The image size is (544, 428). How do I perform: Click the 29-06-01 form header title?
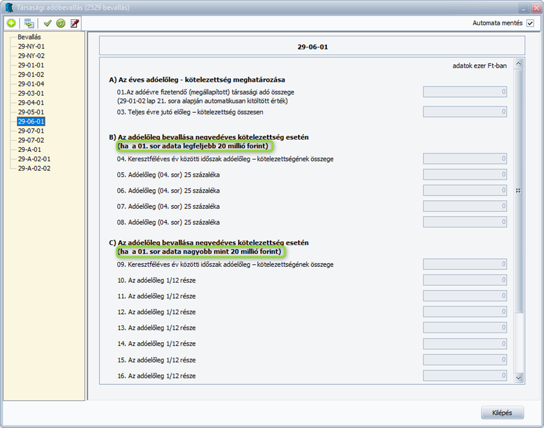pyautogui.click(x=313, y=47)
